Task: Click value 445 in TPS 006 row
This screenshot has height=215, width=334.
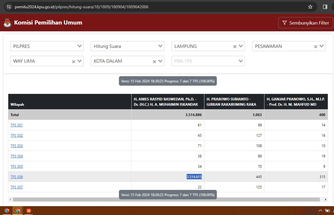Action: tap(259, 177)
